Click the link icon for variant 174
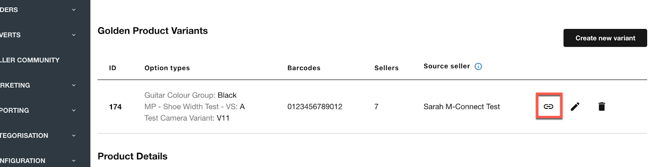652x167 pixels. (548, 106)
